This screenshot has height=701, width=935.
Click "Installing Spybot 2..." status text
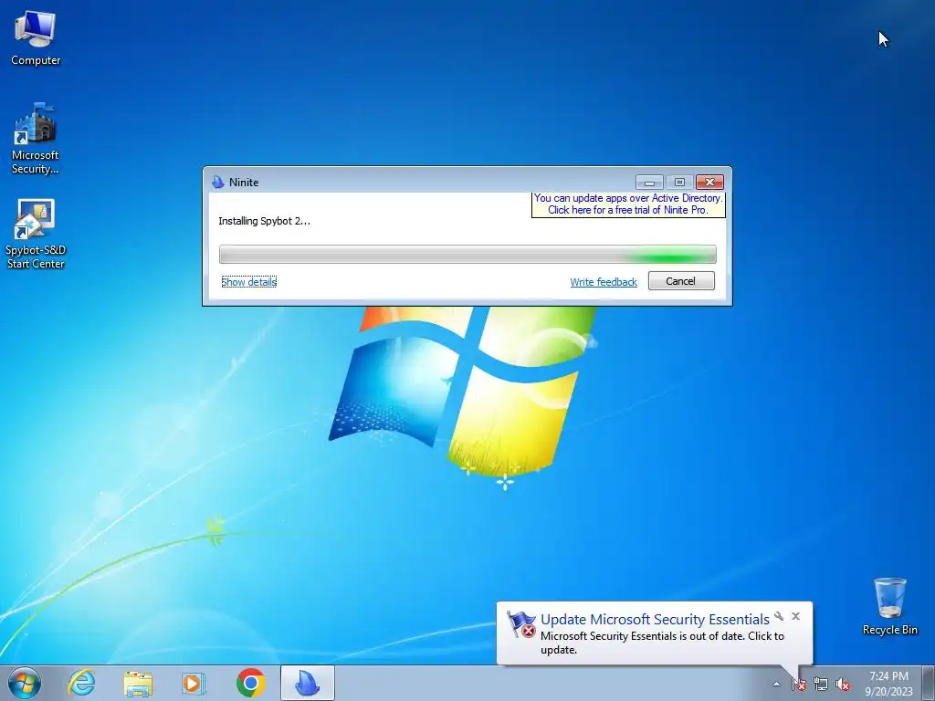pos(264,221)
